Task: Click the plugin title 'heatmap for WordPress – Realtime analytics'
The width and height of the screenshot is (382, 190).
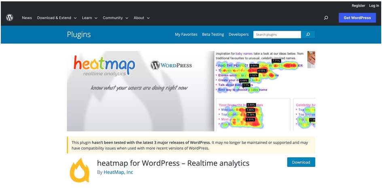Action: pyautogui.click(x=173, y=163)
